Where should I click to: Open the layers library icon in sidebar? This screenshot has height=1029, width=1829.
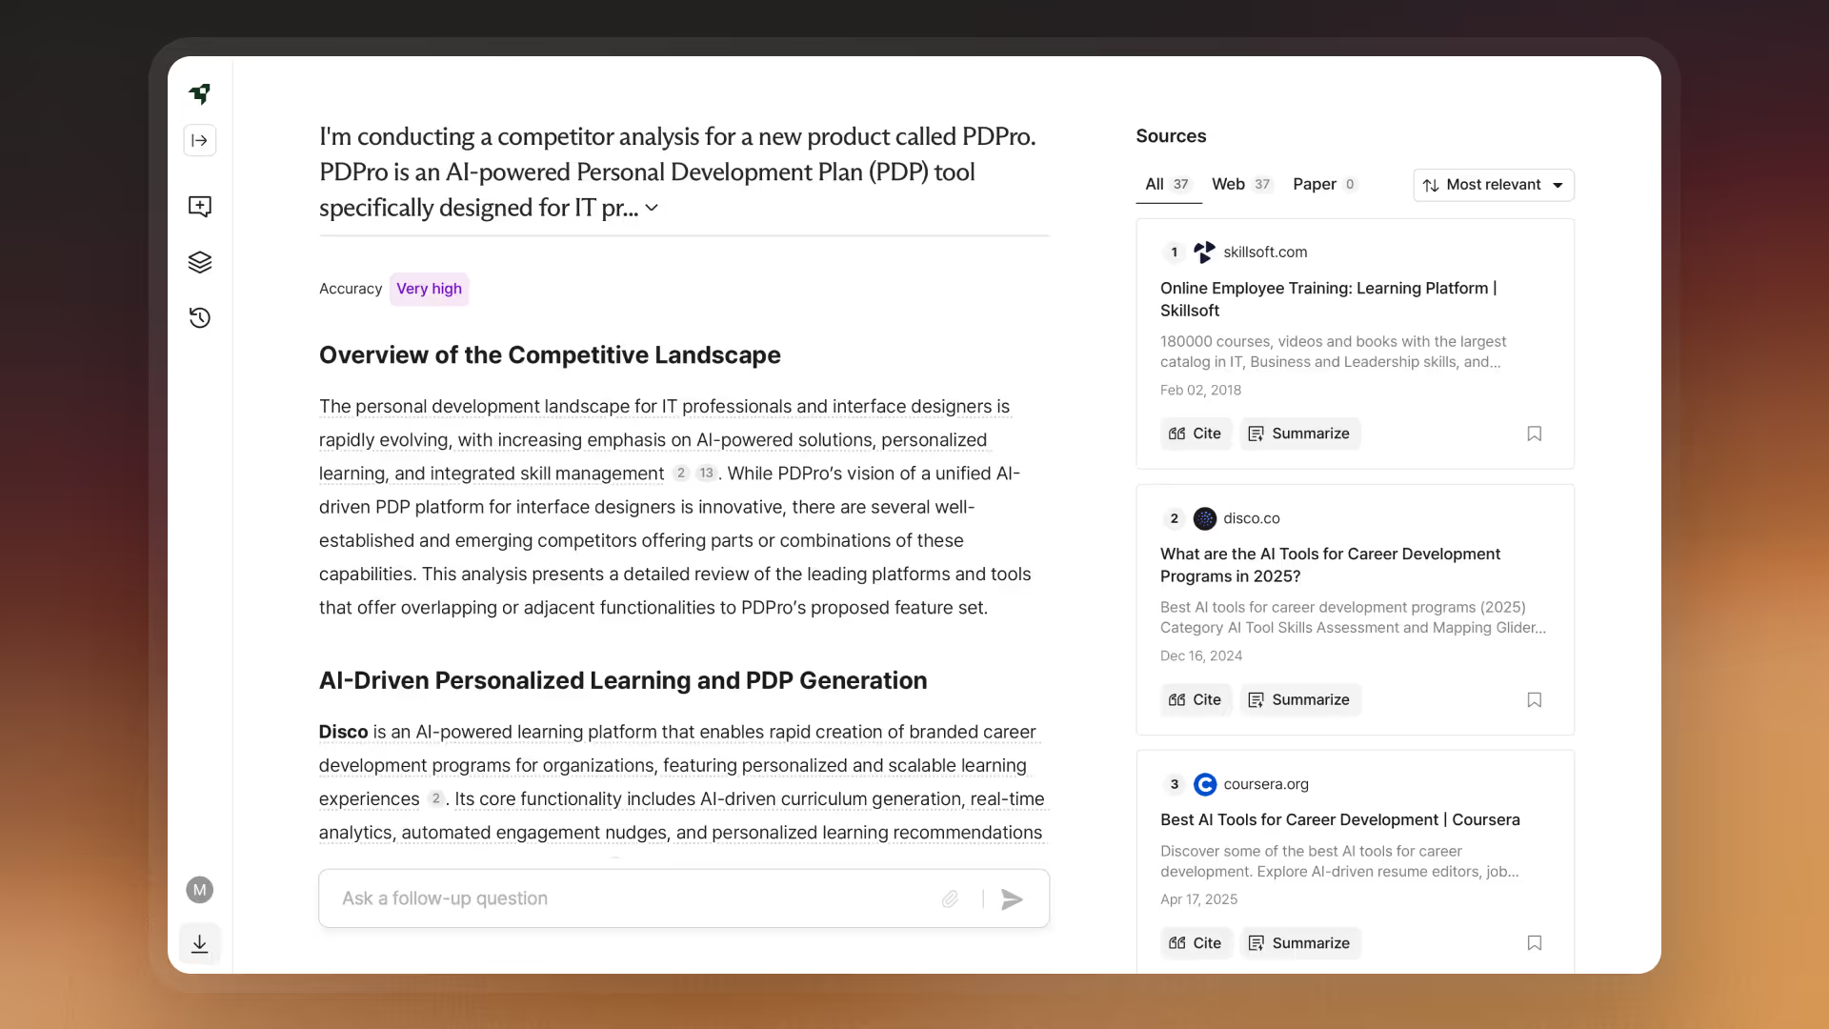point(199,262)
